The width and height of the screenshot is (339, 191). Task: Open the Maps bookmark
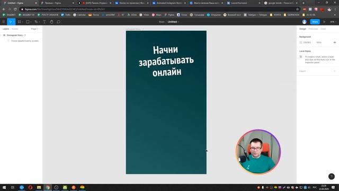tap(157, 15)
